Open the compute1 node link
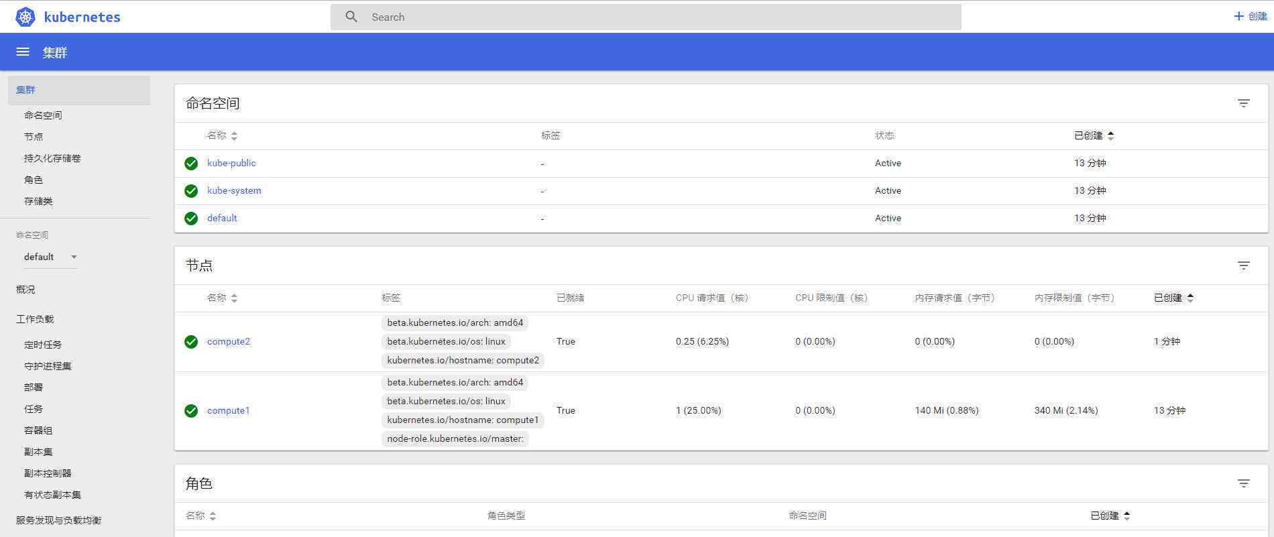The height and width of the screenshot is (537, 1274). (229, 410)
